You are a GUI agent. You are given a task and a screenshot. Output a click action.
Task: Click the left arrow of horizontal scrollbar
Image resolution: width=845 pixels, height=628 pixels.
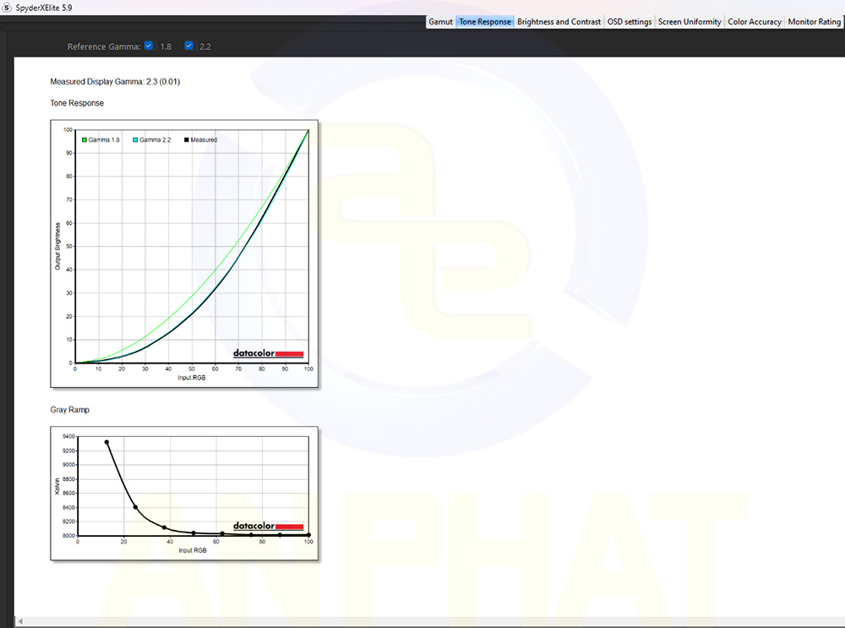pyautogui.click(x=20, y=621)
